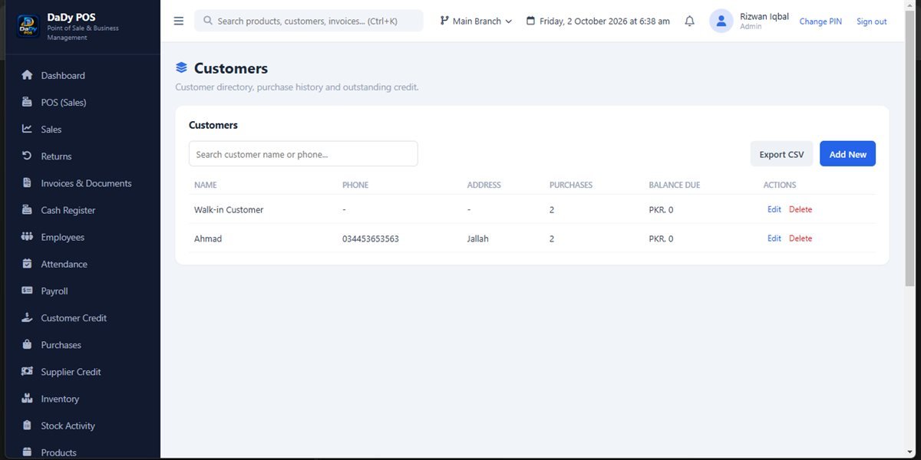The image size is (921, 460).
Task: Click the Returns undo arrow icon
Action: (27, 156)
